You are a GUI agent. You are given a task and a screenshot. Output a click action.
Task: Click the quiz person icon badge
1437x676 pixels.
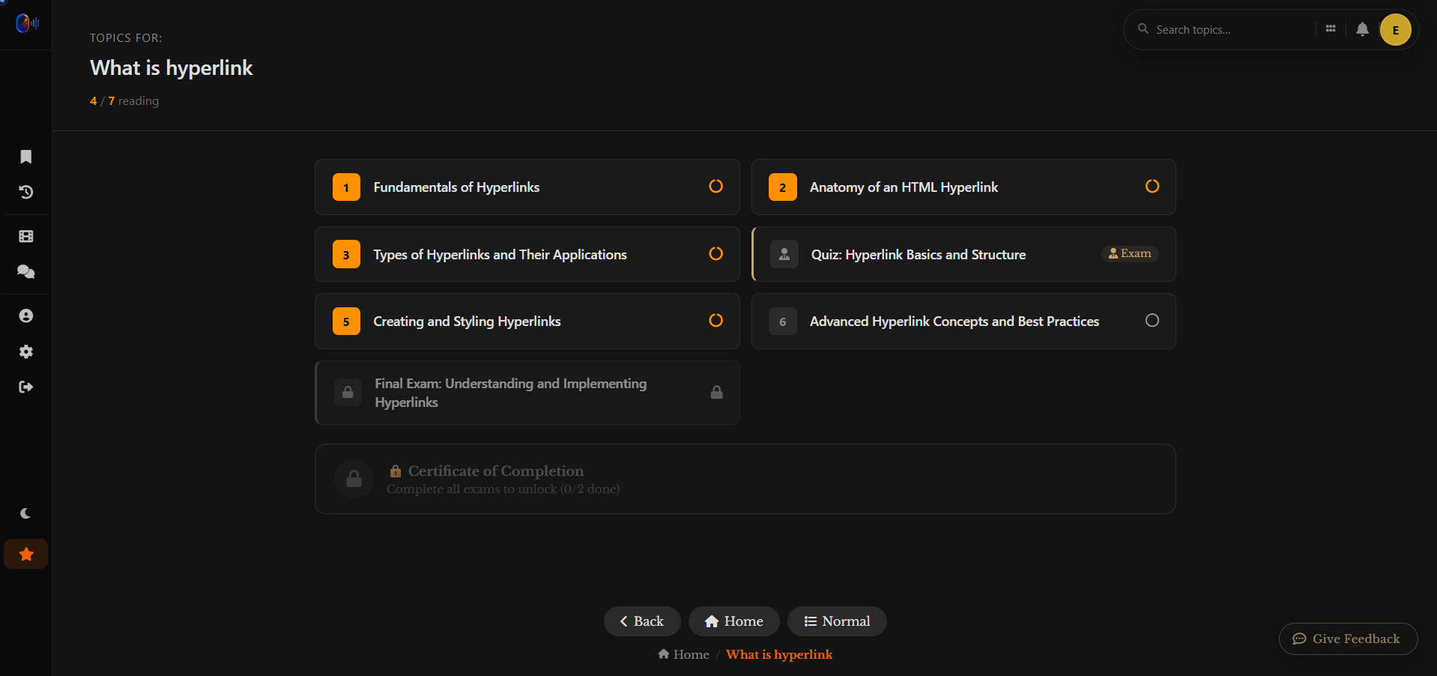pos(784,255)
